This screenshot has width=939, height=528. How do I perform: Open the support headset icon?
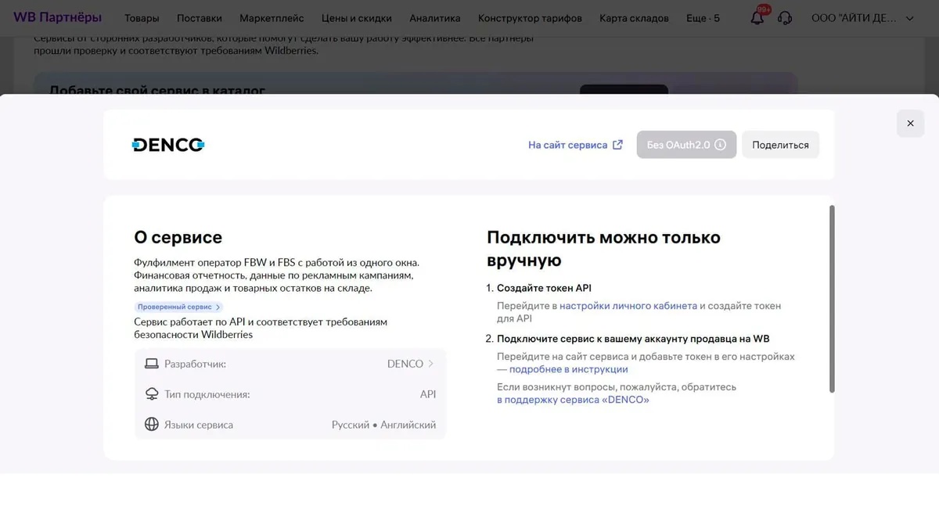785,18
